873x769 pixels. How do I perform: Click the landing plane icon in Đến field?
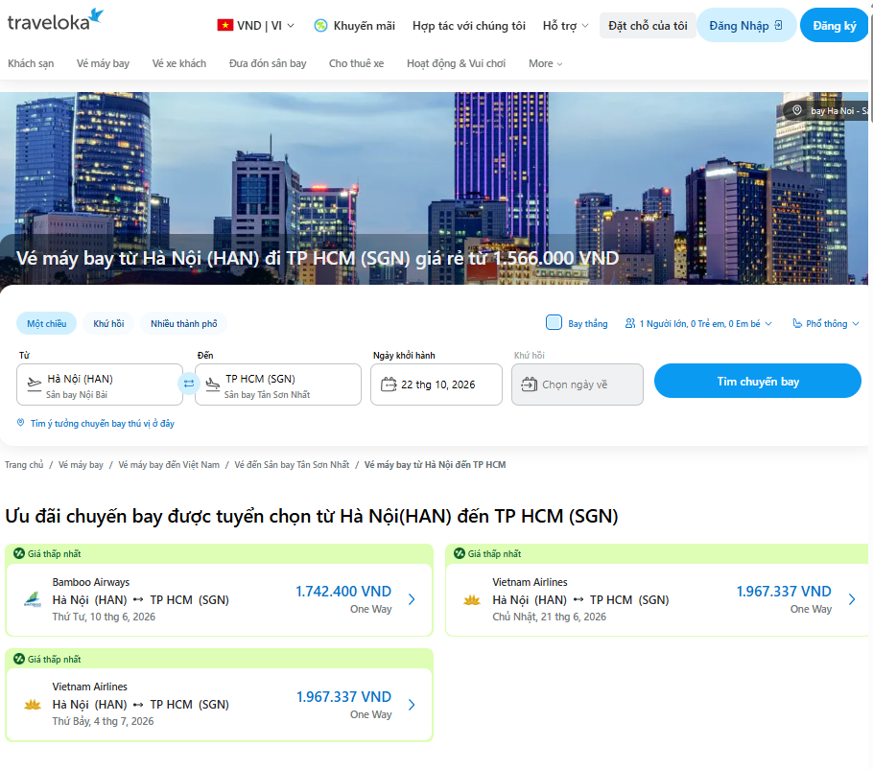pyautogui.click(x=213, y=384)
